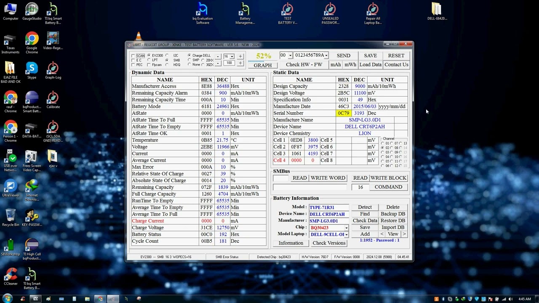The image size is (539, 303).
Task: Click the Backup DB button
Action: point(392,214)
